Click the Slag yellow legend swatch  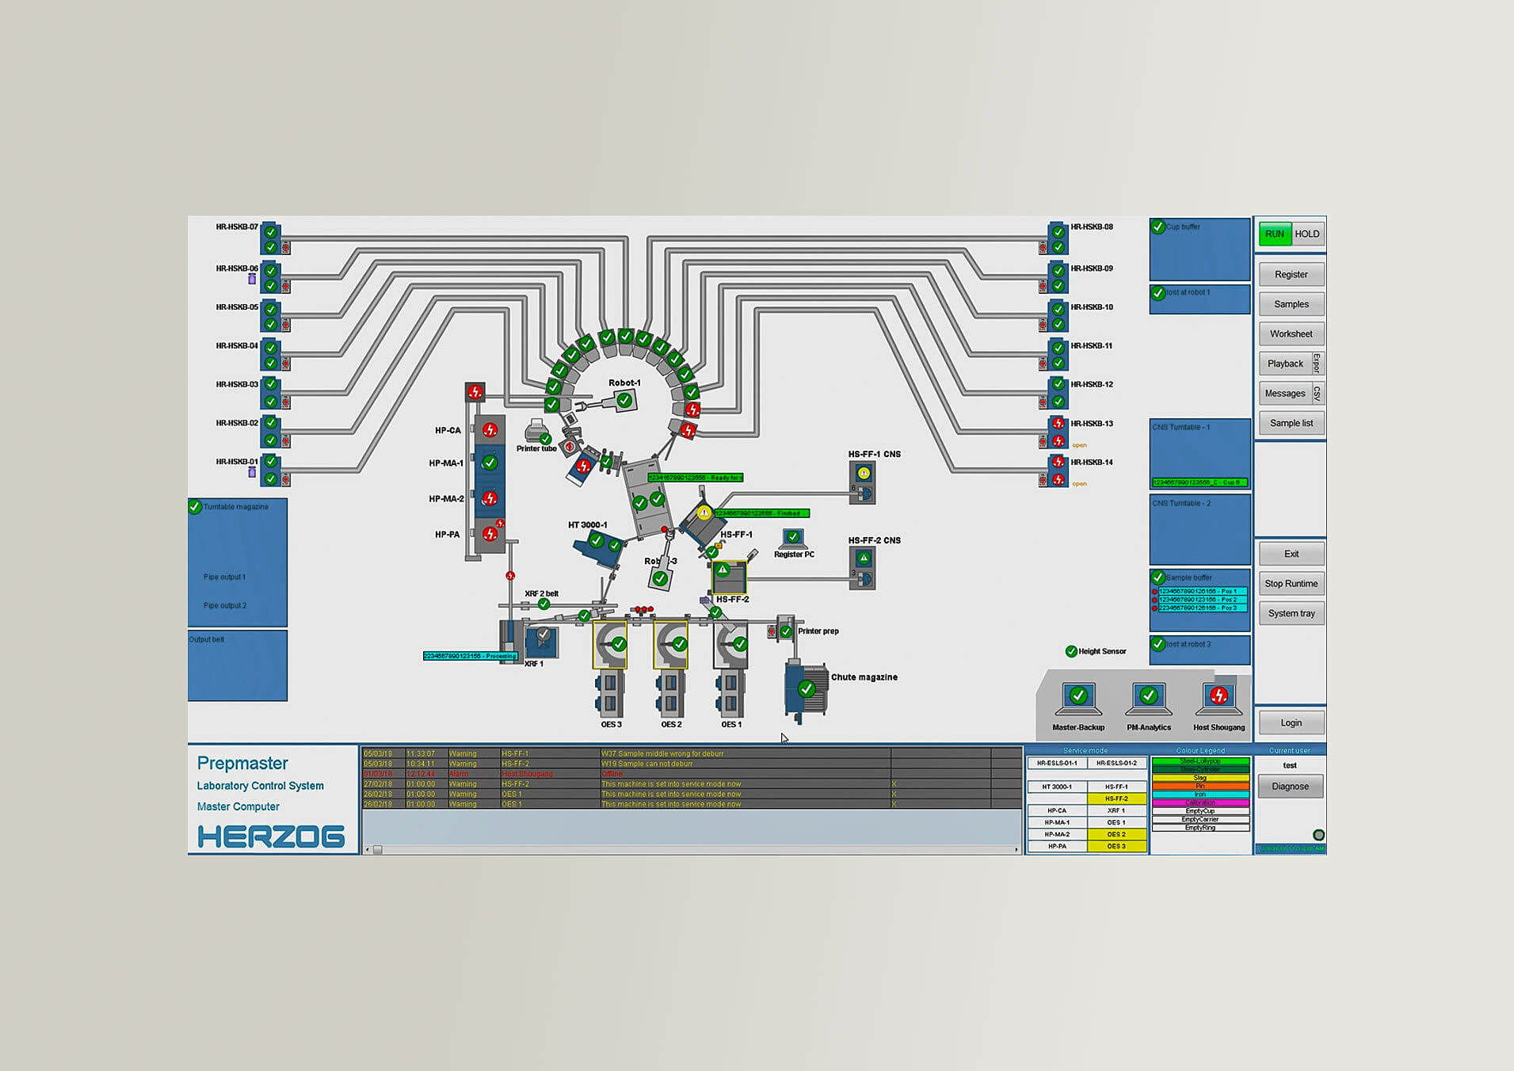click(1200, 778)
